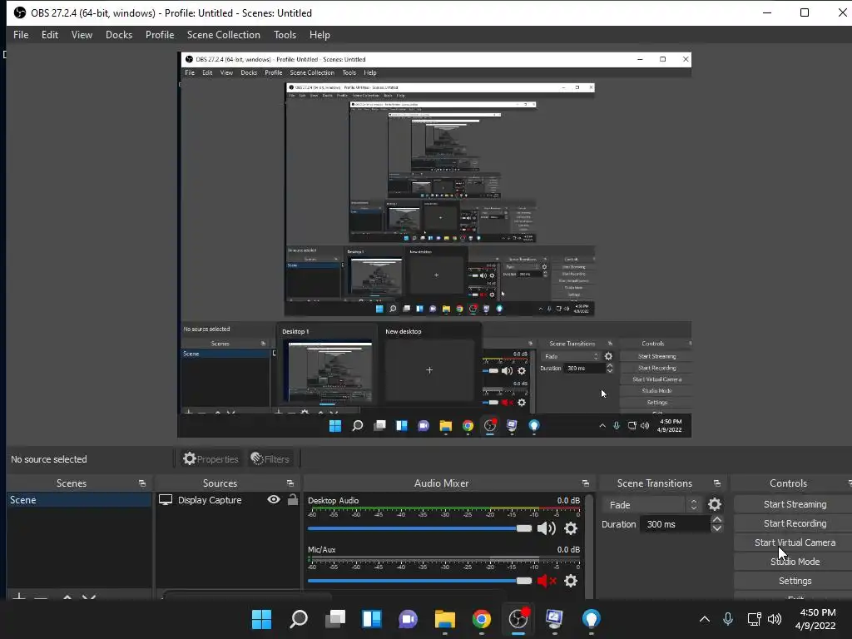
Task: Click the OBS logo in the title bar
Action: pyautogui.click(x=20, y=12)
